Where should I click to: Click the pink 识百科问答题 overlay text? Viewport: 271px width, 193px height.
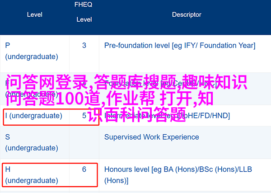click(x=137, y=114)
